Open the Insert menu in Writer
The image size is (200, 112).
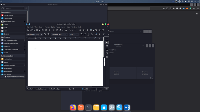pyautogui.click(x=41, y=27)
